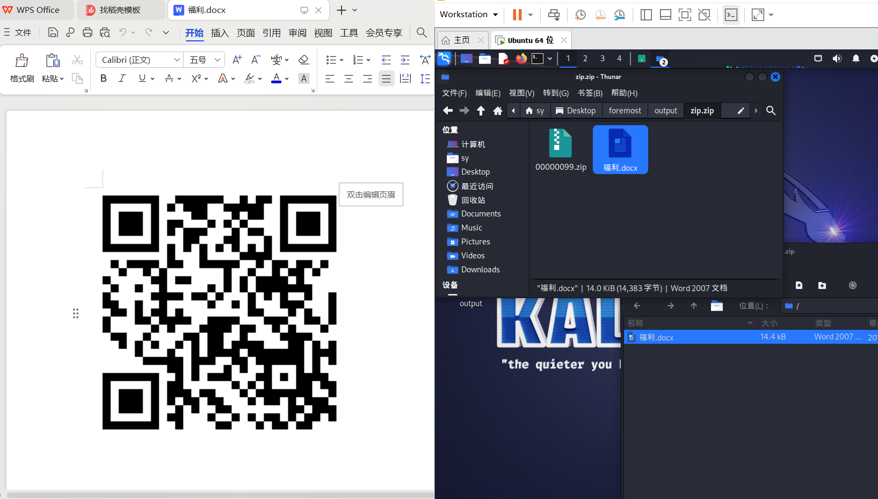The image size is (878, 499).
Task: Click the Cut scissors icon
Action: 77,60
